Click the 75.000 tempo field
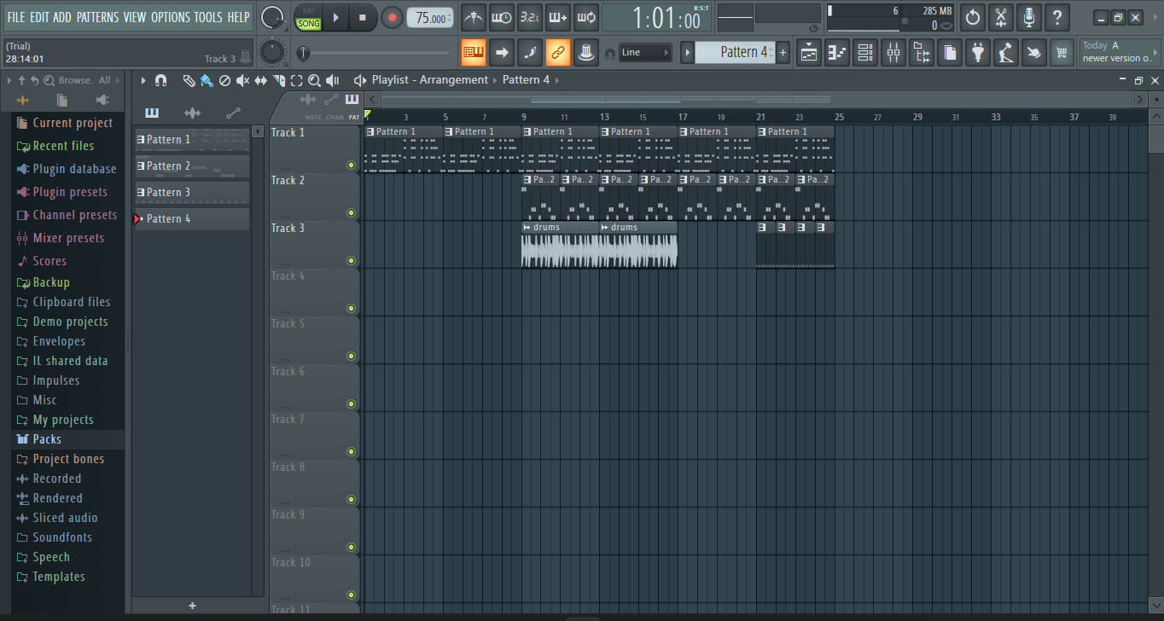The width and height of the screenshot is (1164, 621). pos(430,18)
